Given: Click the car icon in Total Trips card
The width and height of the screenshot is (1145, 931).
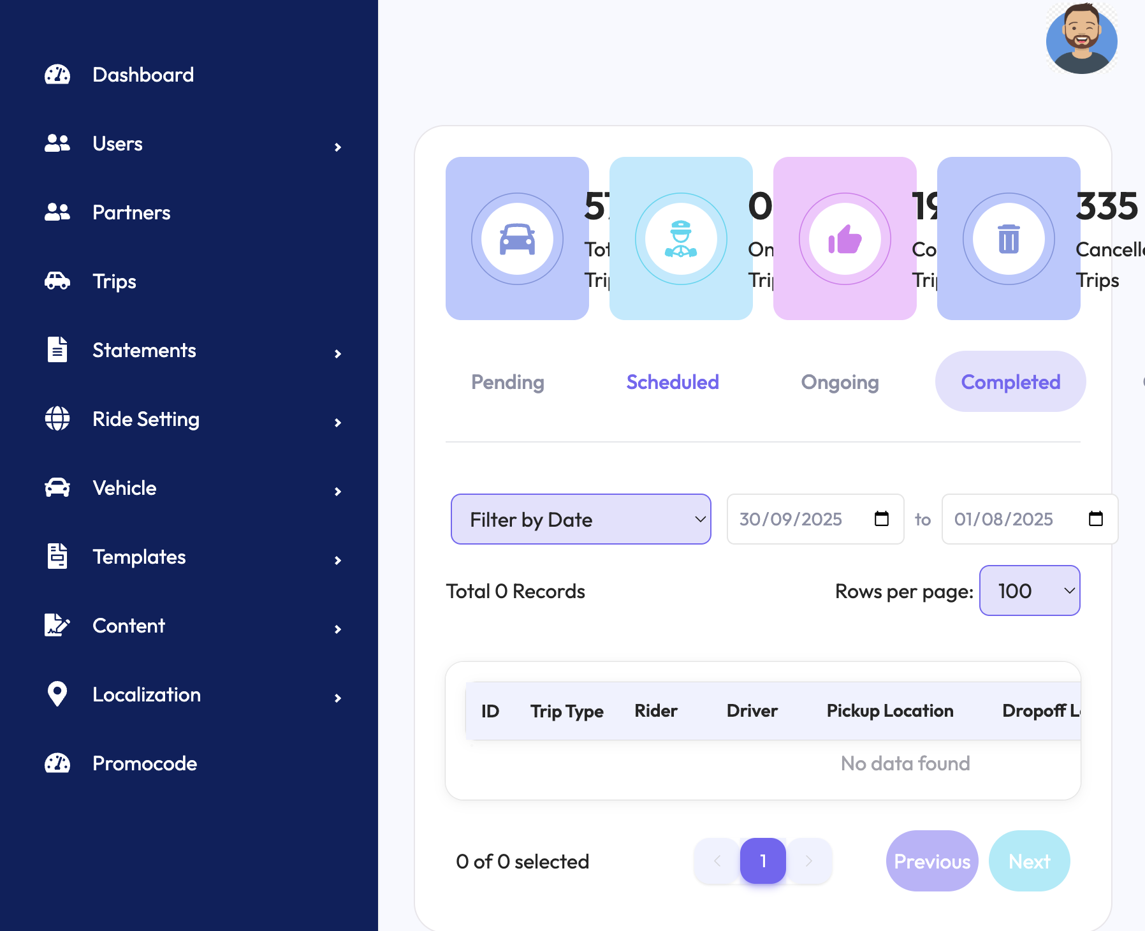Looking at the screenshot, I should 517,239.
